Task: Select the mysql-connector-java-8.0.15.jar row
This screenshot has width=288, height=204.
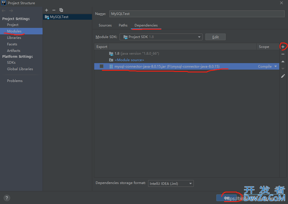Action: point(187,66)
